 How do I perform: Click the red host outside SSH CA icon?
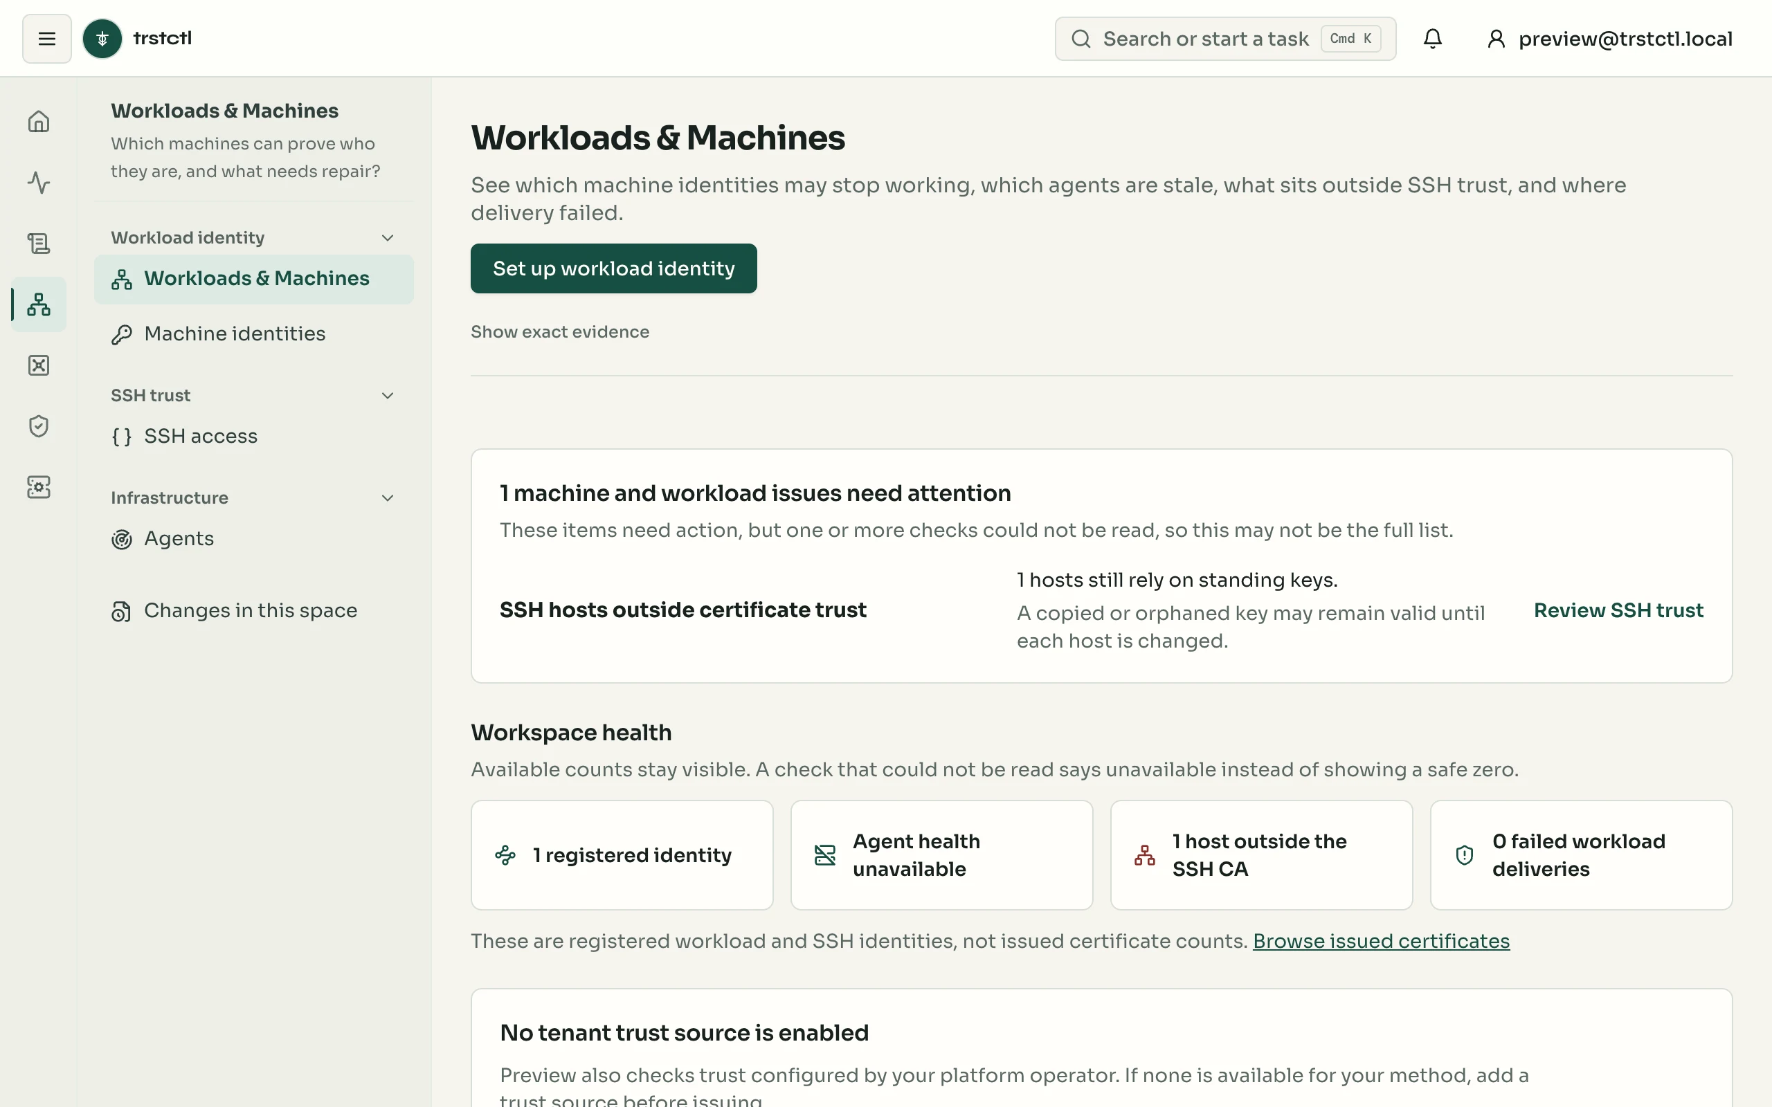(x=1144, y=855)
